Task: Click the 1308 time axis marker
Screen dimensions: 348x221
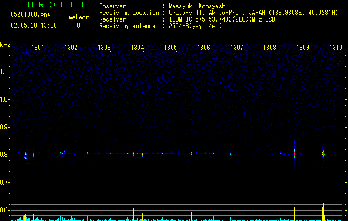Action: (269, 48)
